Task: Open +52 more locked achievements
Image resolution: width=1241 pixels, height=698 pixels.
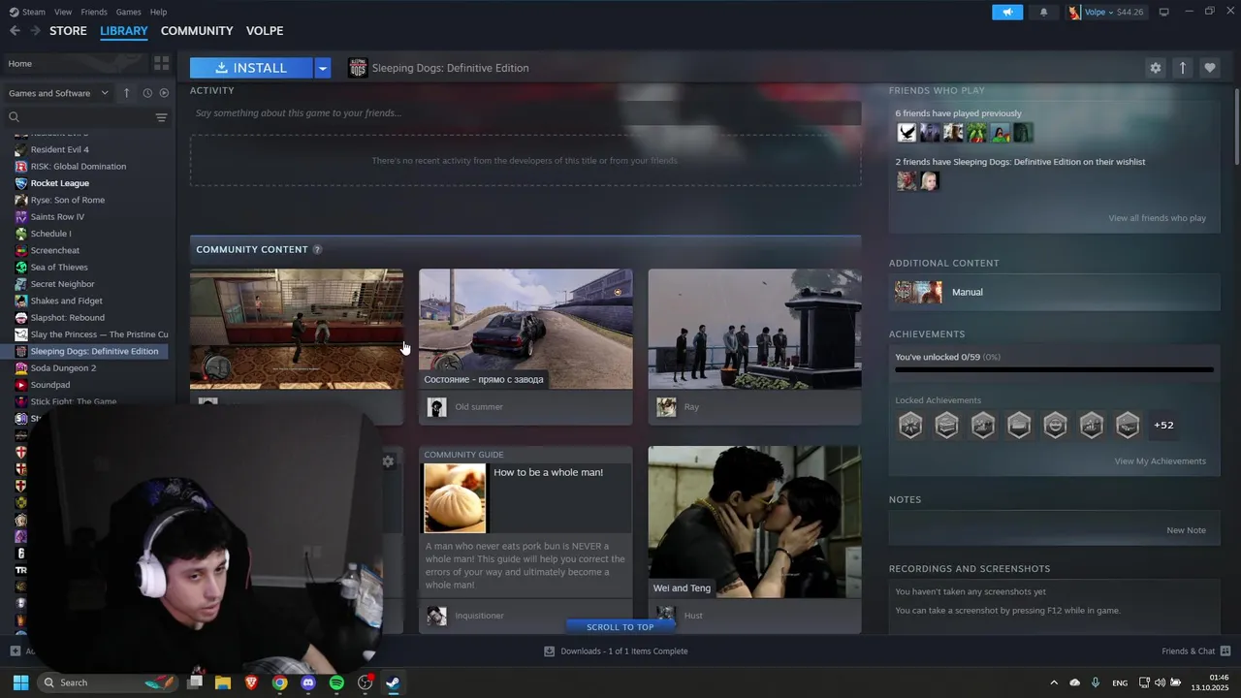Action: [1163, 425]
